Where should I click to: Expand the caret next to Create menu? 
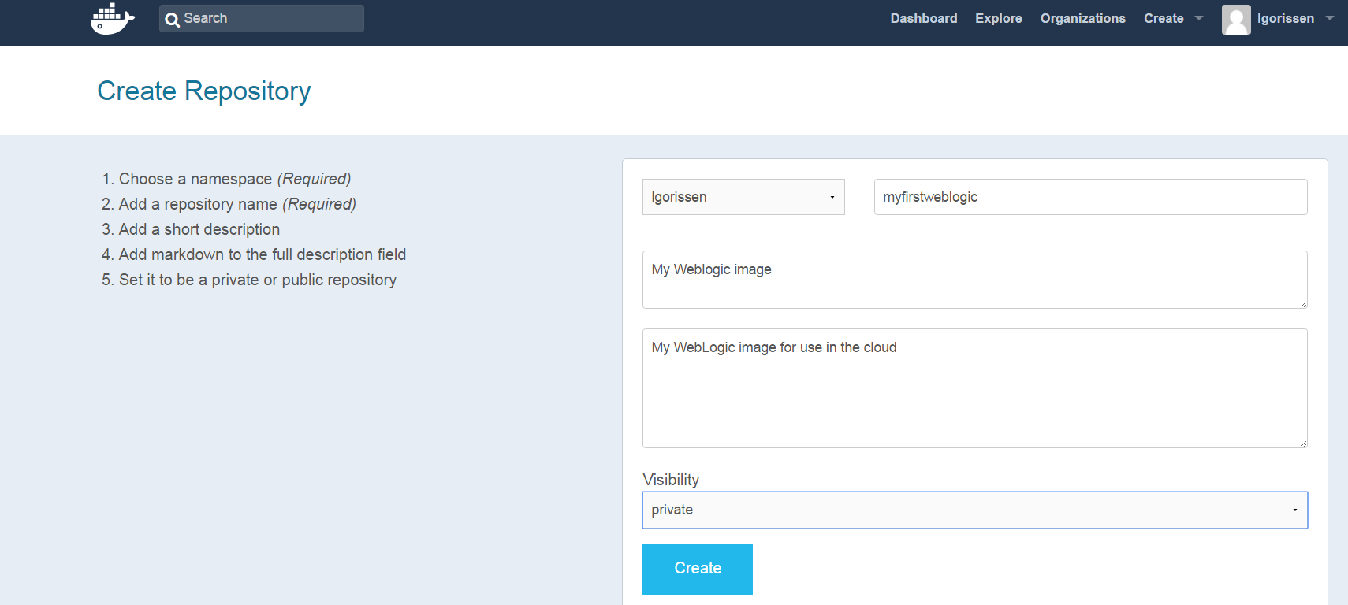[1199, 18]
